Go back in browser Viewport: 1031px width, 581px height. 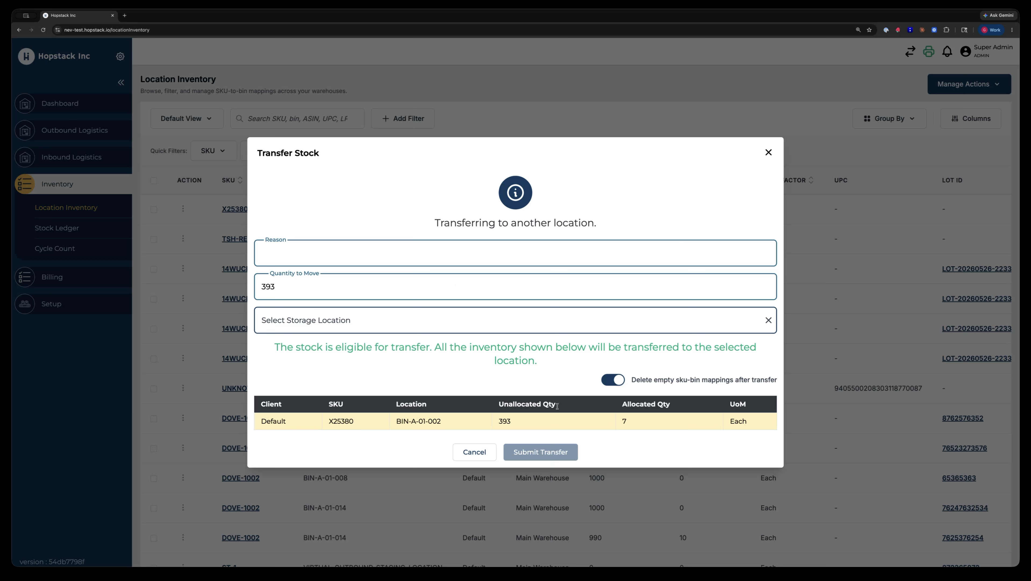[x=19, y=30]
